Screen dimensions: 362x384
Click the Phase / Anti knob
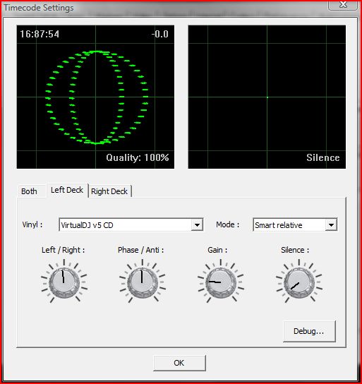[143, 282]
